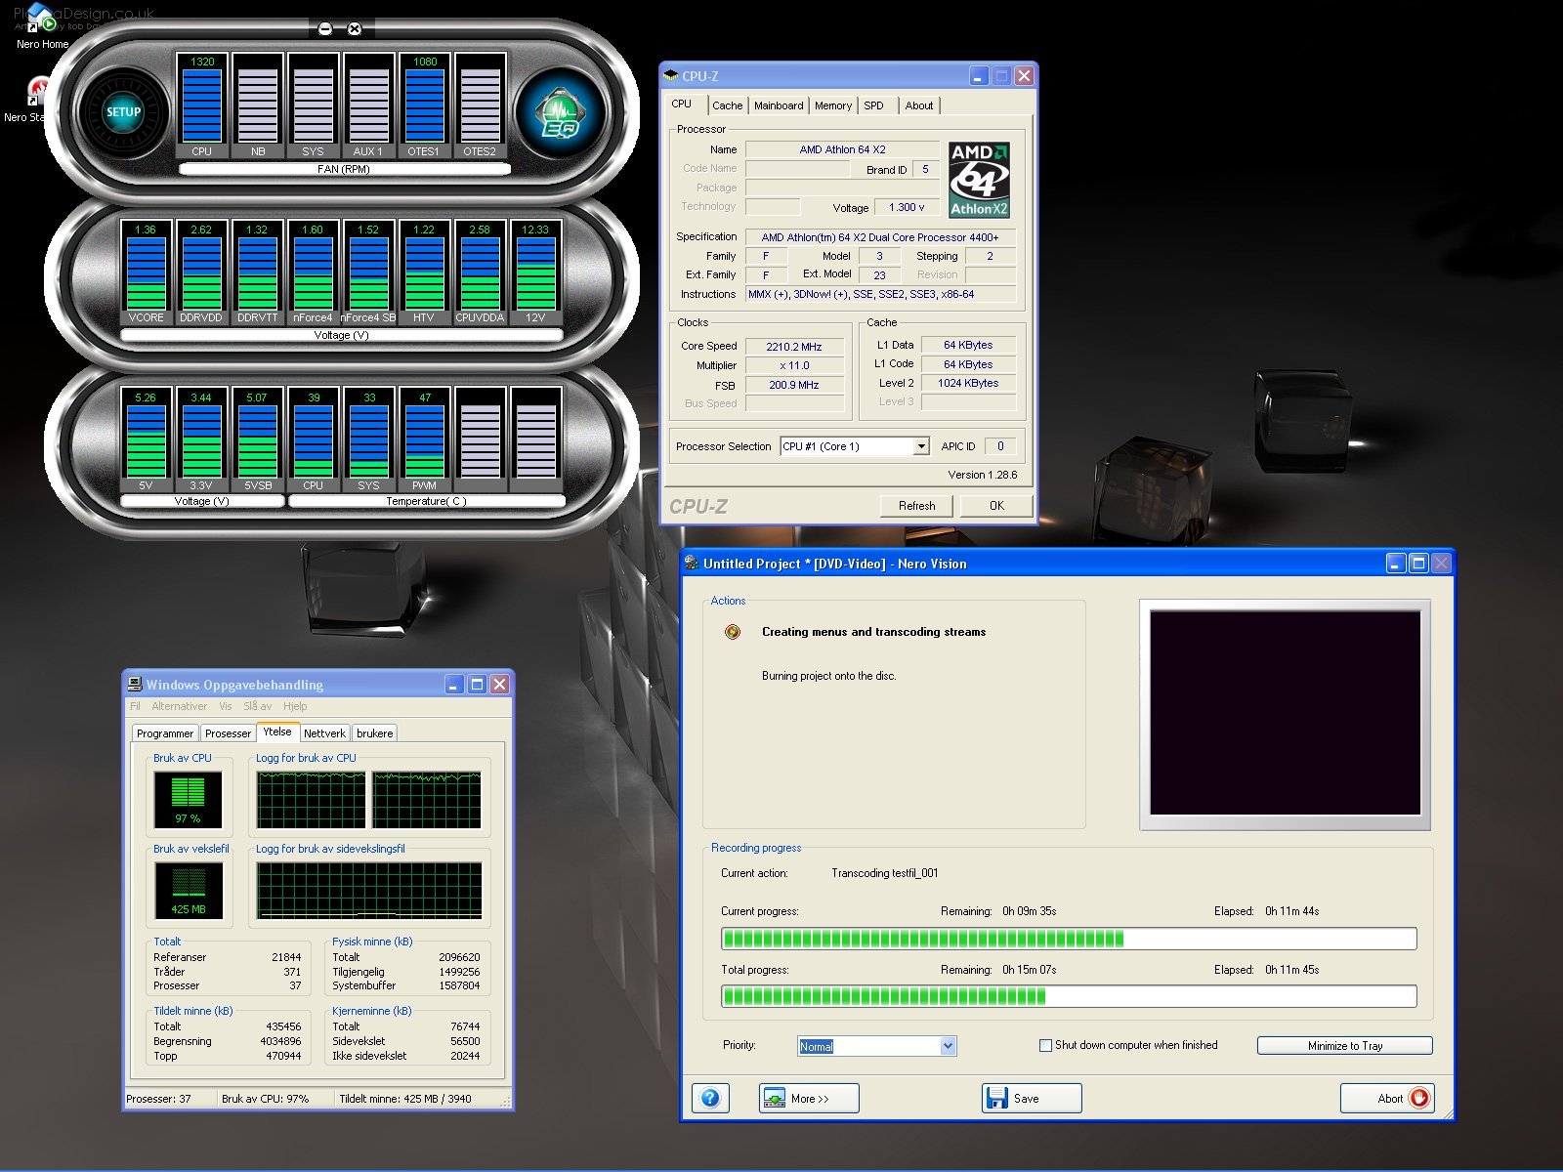Screen dimensions: 1563x1172
Task: Click the Abort button with power icon
Action: tap(1387, 1099)
